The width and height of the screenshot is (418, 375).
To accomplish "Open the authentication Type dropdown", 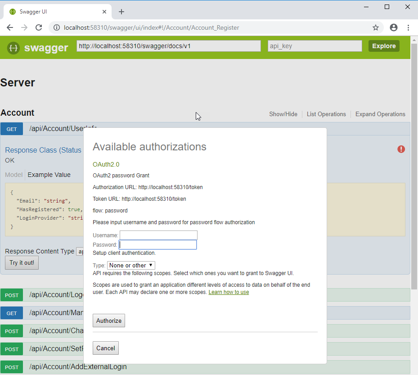I will point(131,265).
